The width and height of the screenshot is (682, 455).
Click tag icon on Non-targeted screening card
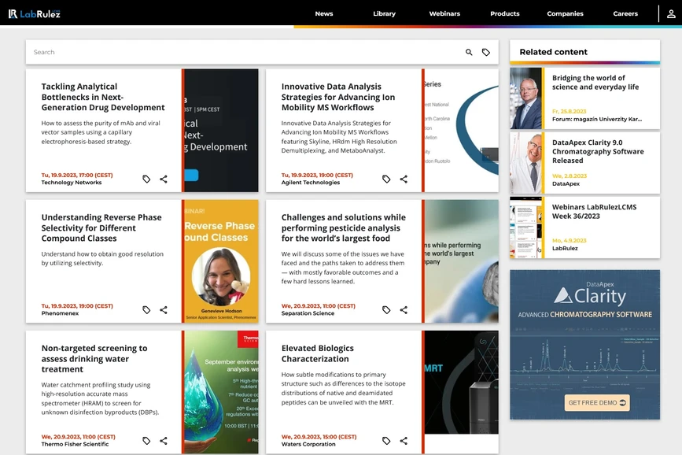click(x=146, y=441)
